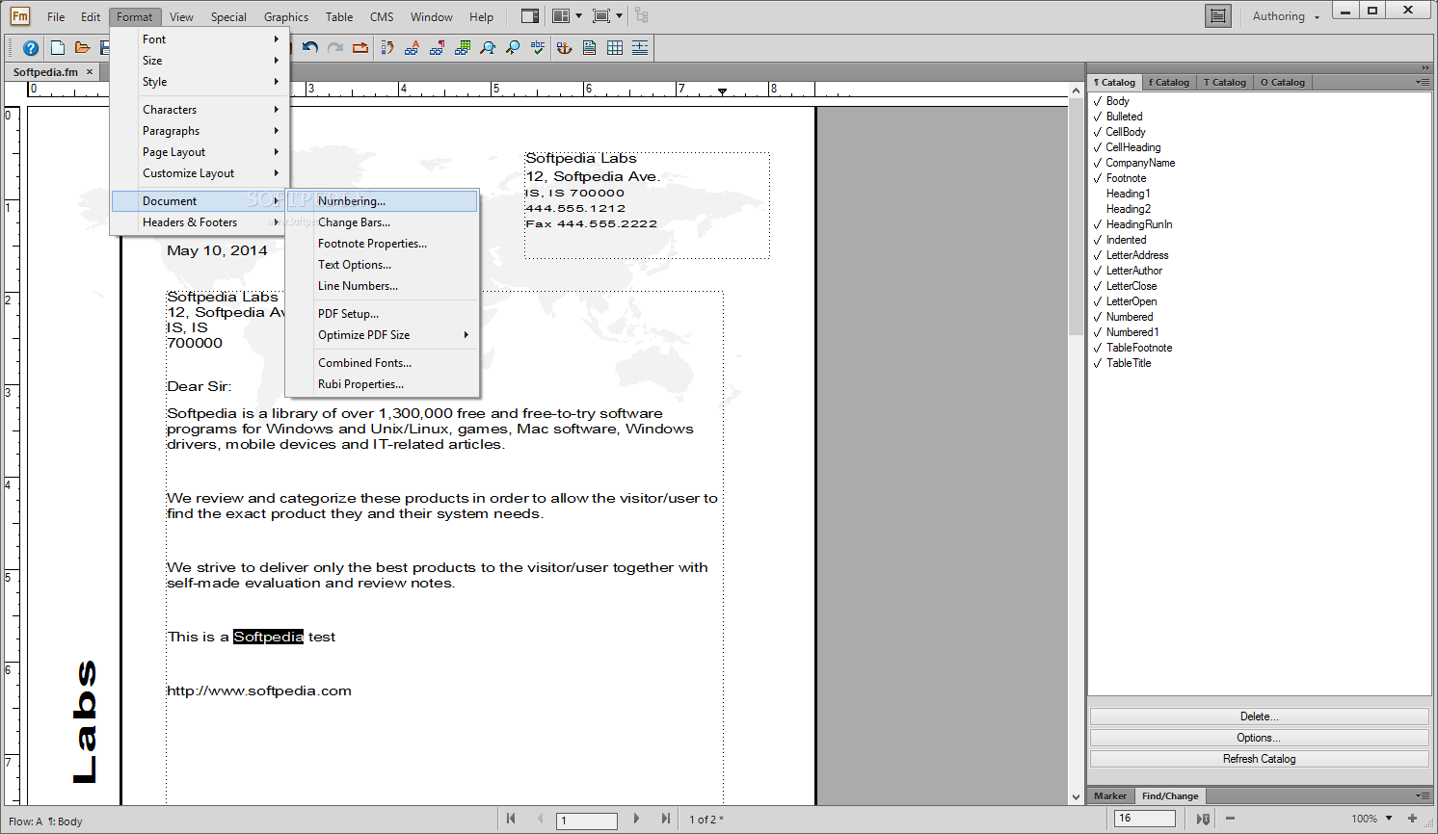Go to the next page arrow
This screenshot has width=1438, height=834.
636,819
